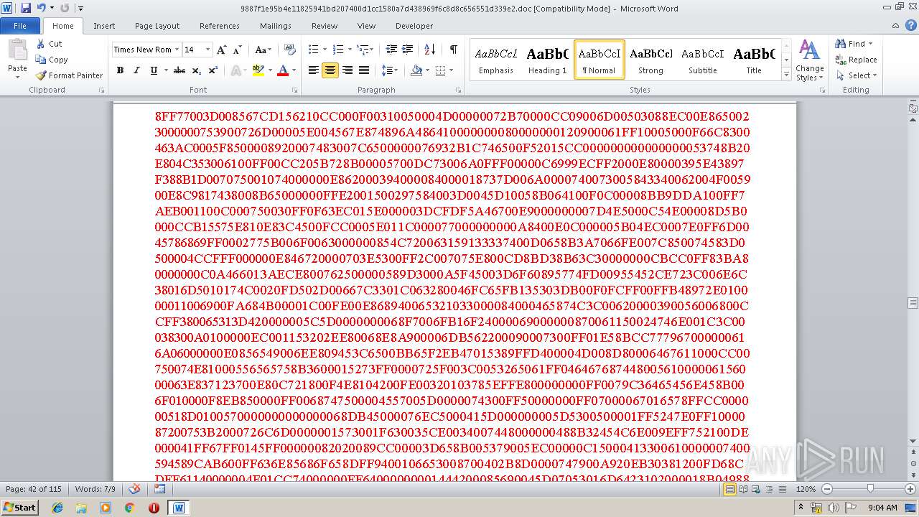Viewport: 919px width, 517px height.
Task: Click the Redo icon in Quick Access toolbar
Action: [x=65, y=8]
